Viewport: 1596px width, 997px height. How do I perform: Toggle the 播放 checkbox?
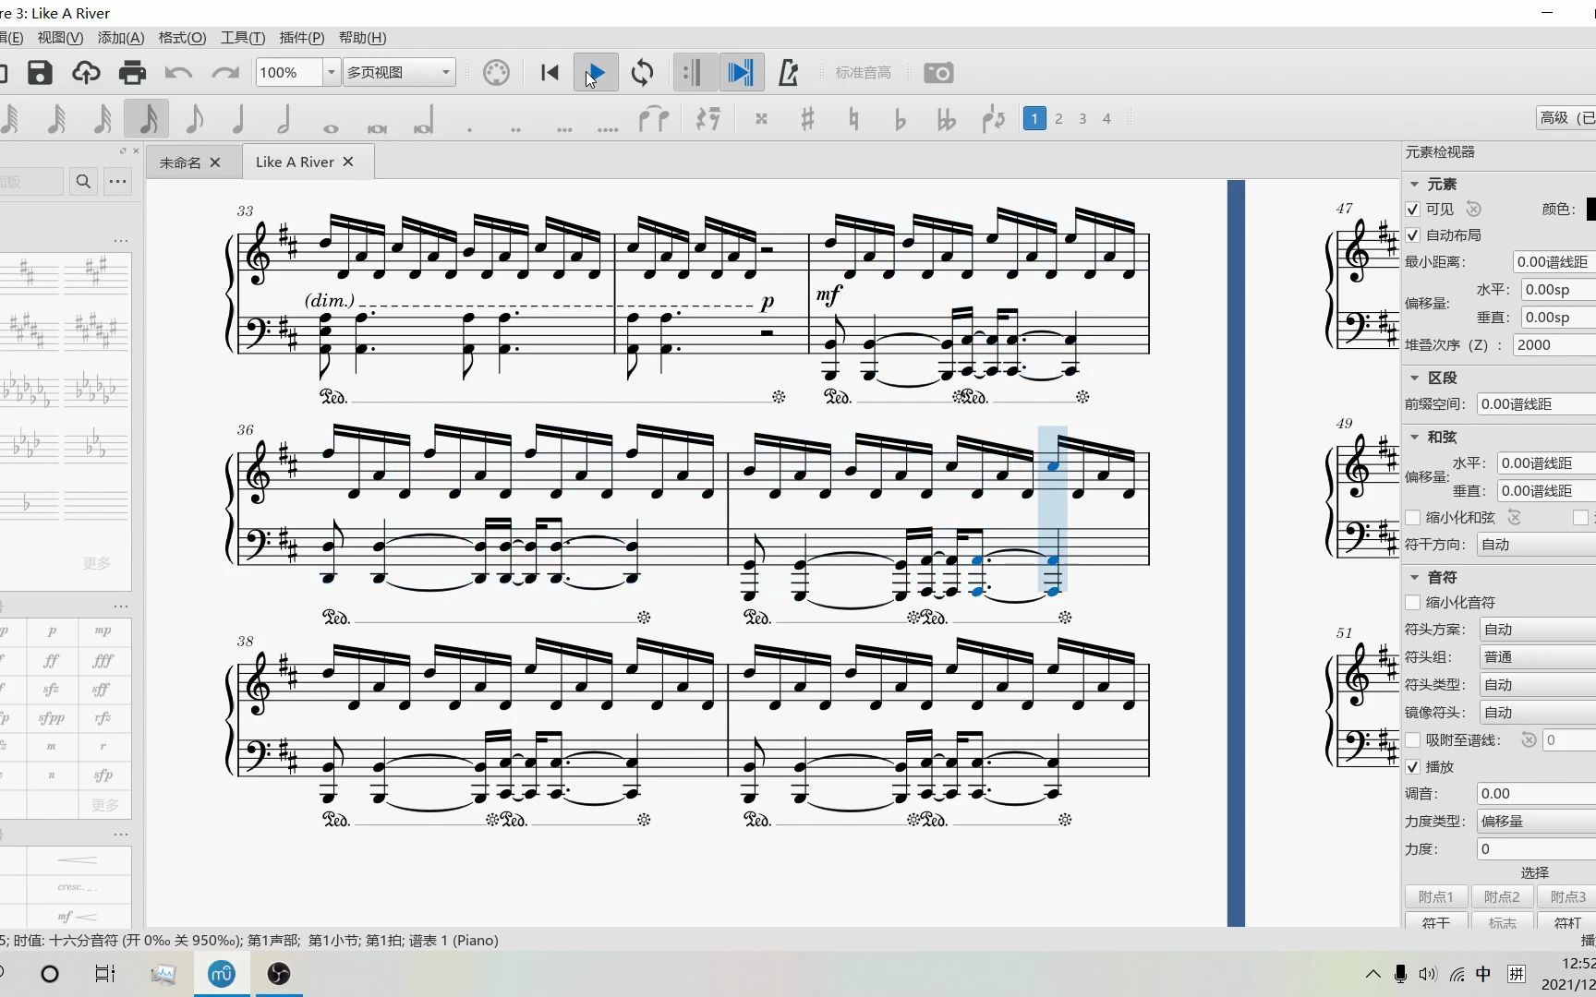tap(1412, 767)
